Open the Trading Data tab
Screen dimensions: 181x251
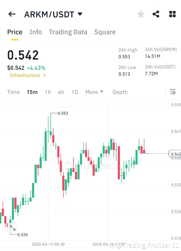click(68, 32)
